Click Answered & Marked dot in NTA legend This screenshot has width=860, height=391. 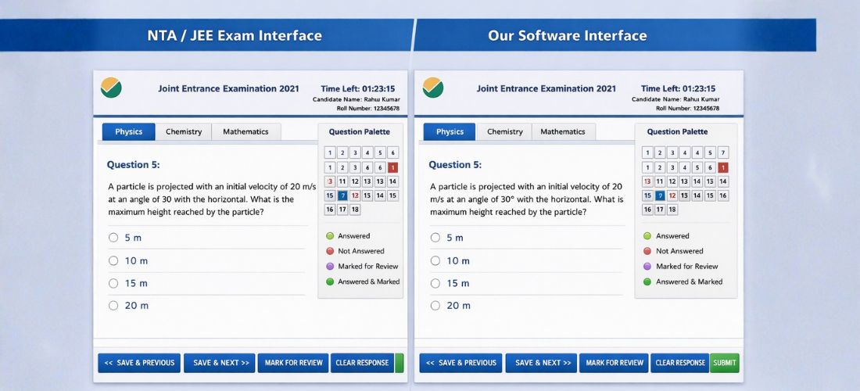click(330, 282)
